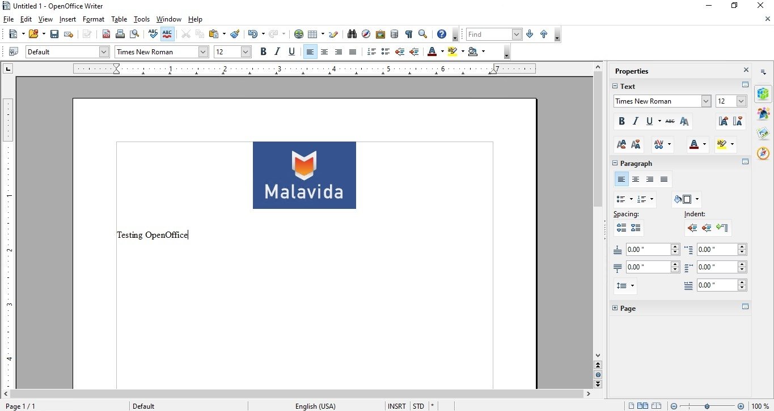
Task: Justify the text using the toolbar
Action: tap(353, 52)
